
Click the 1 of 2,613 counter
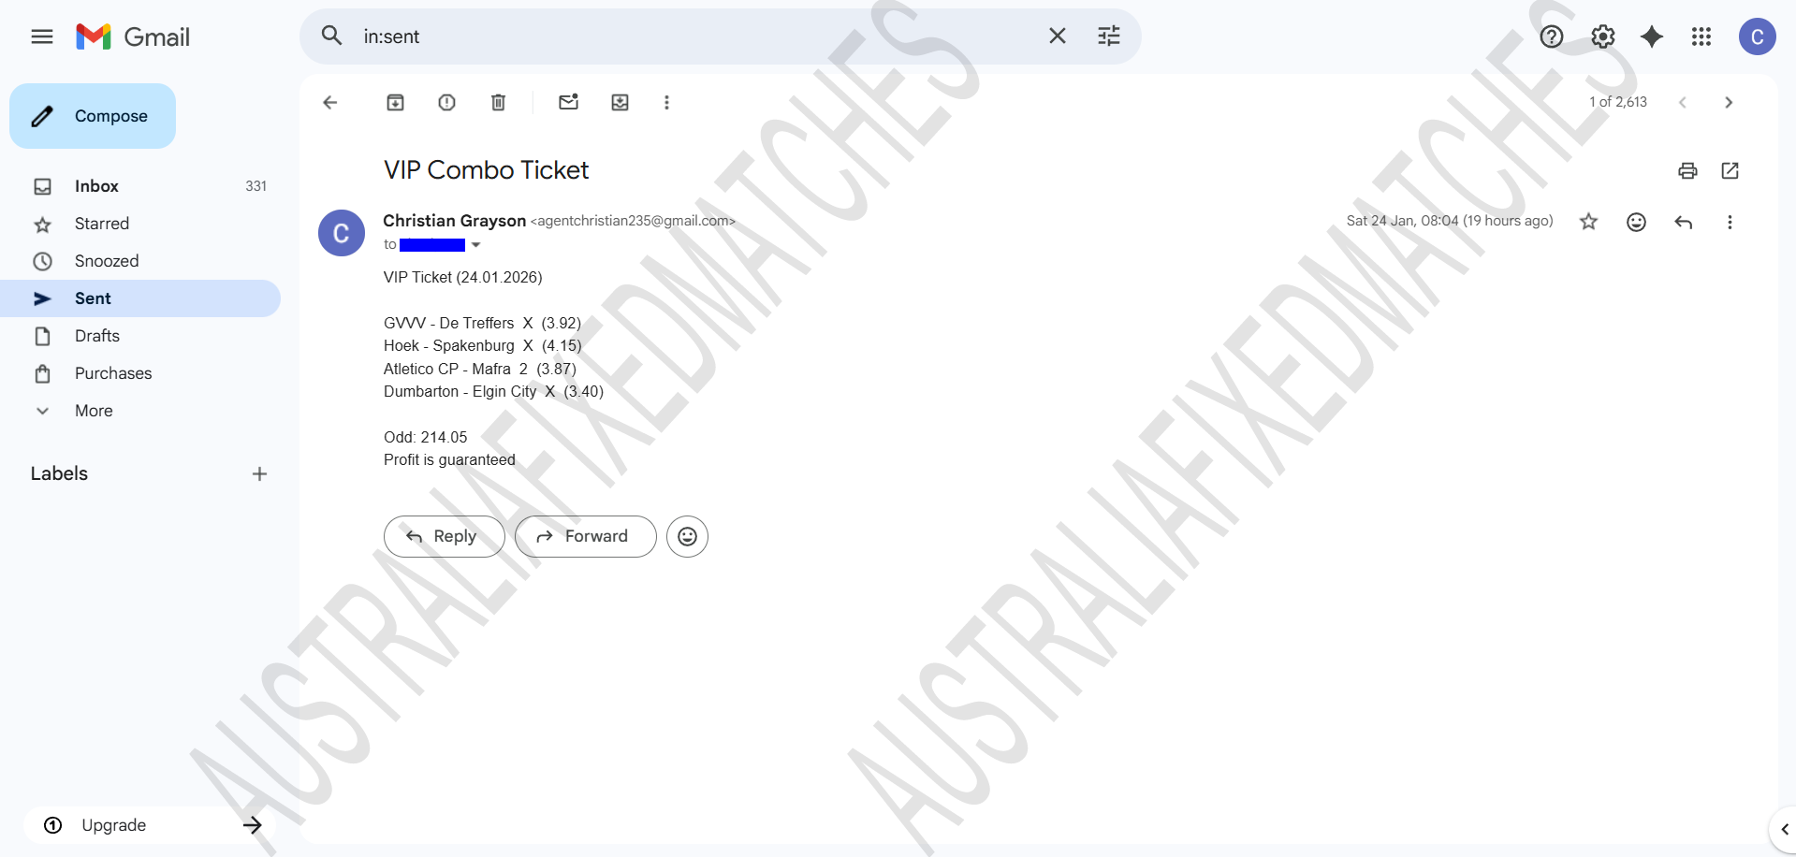(1618, 102)
